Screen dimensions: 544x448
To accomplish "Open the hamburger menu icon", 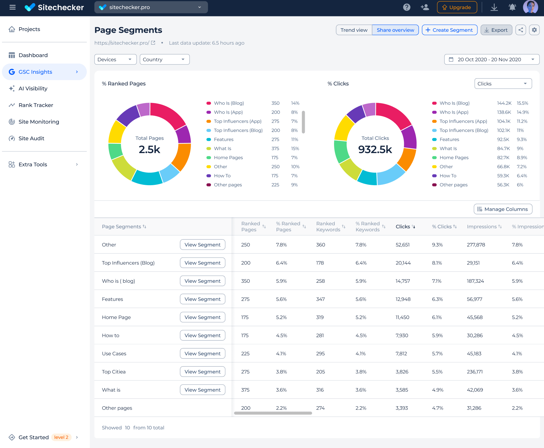I will tap(13, 7).
